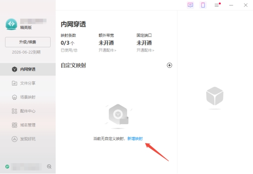Click the plus icon beside 自定义映射
Screen dimensions: 253x174
coord(169,65)
